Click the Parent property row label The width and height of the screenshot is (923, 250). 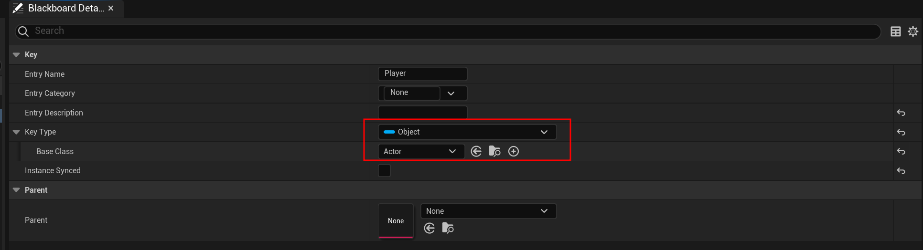pos(36,220)
